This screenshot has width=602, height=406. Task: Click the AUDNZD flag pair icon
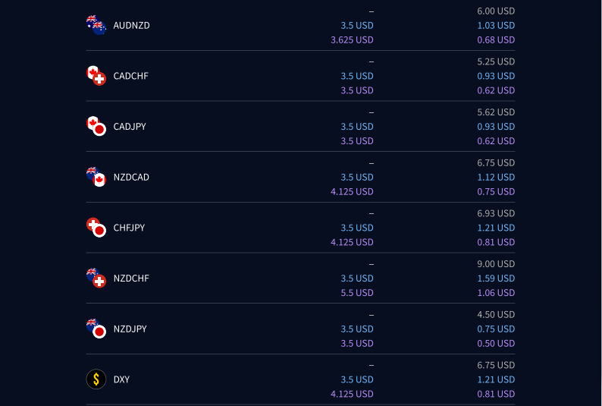(x=96, y=25)
